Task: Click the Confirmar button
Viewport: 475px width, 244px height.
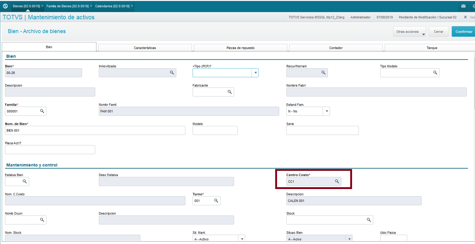Action: [463, 32]
